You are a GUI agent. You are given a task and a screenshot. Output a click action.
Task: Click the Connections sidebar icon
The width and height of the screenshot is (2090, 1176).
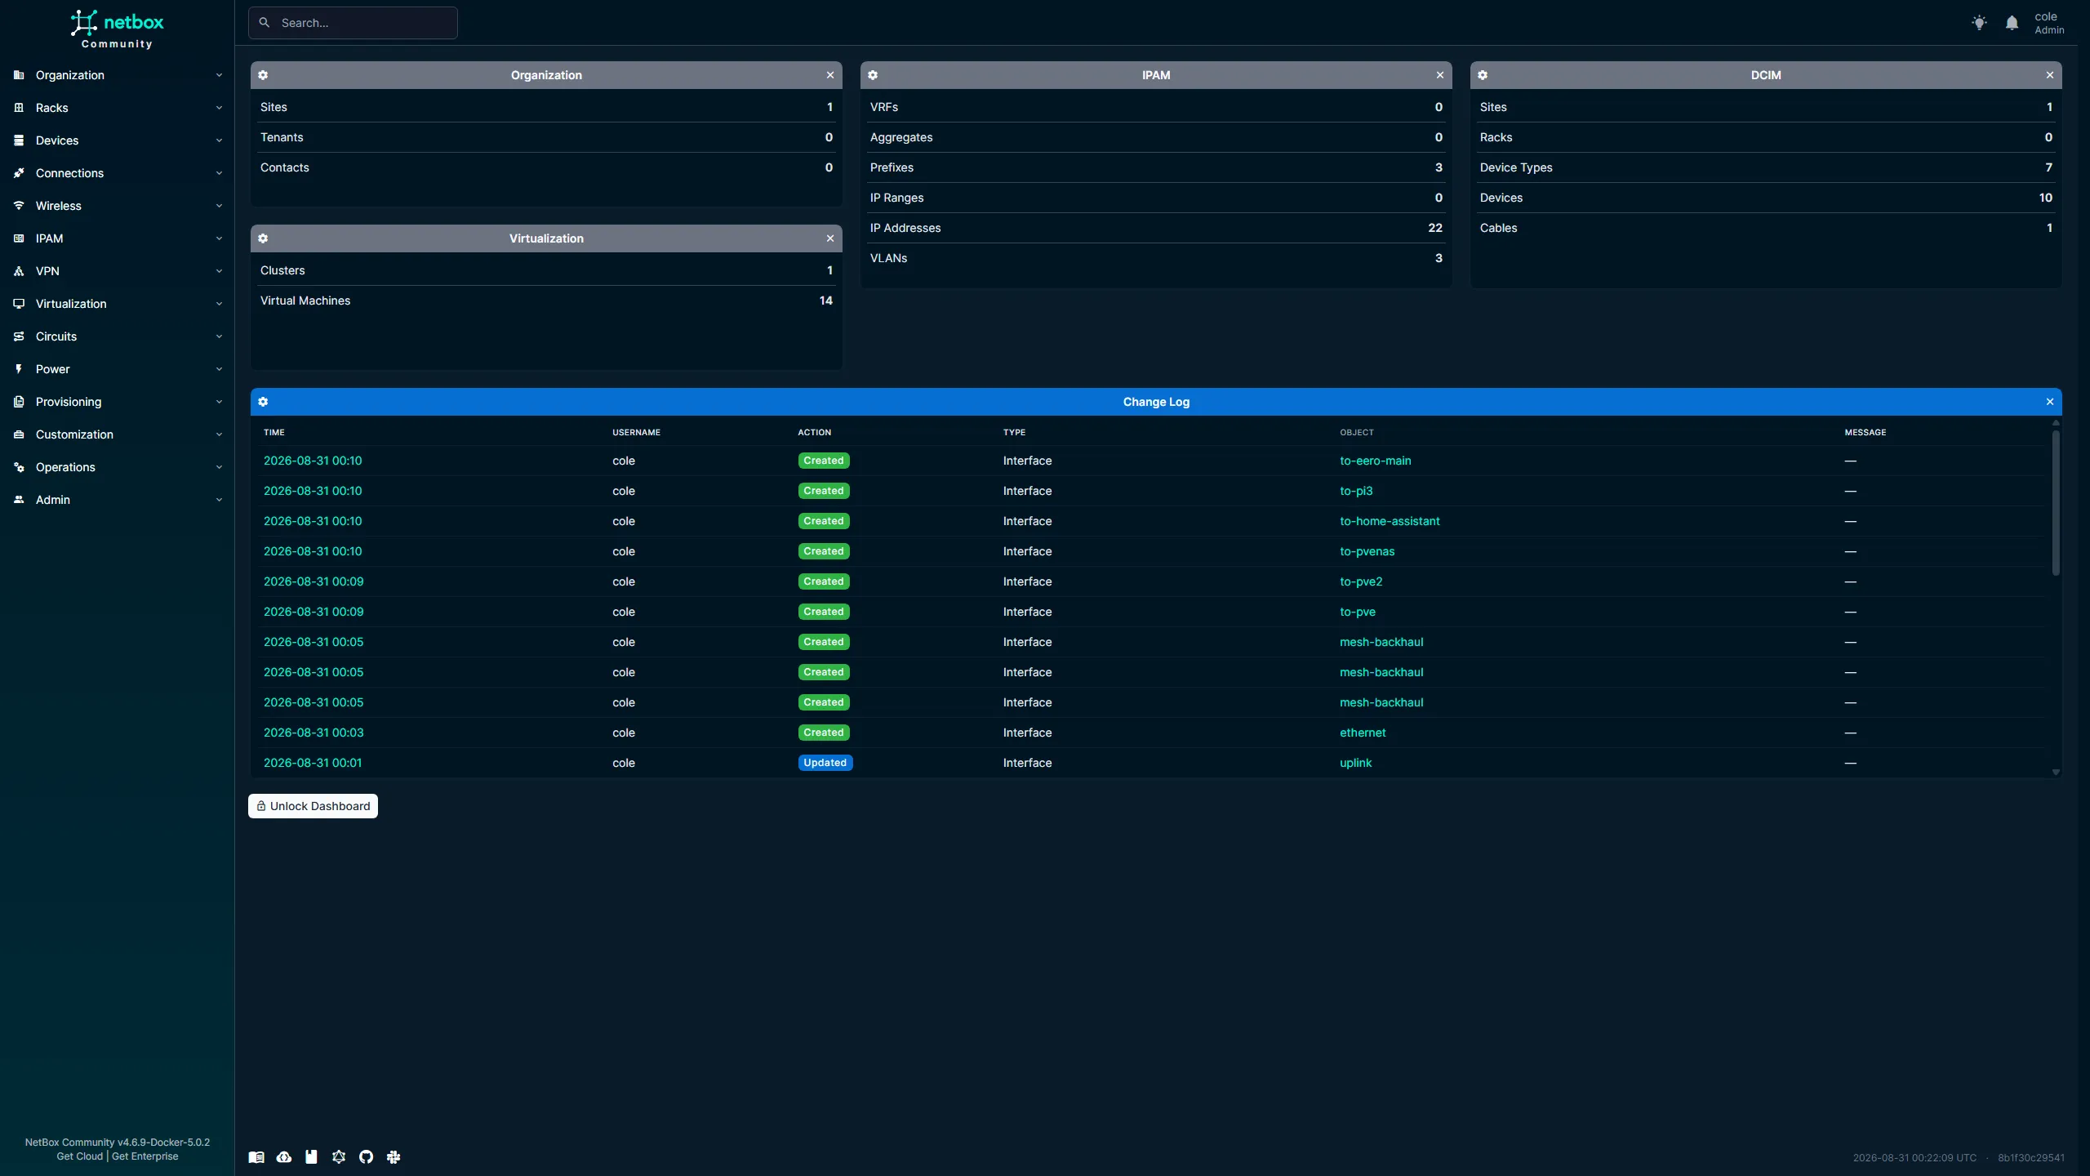19,173
